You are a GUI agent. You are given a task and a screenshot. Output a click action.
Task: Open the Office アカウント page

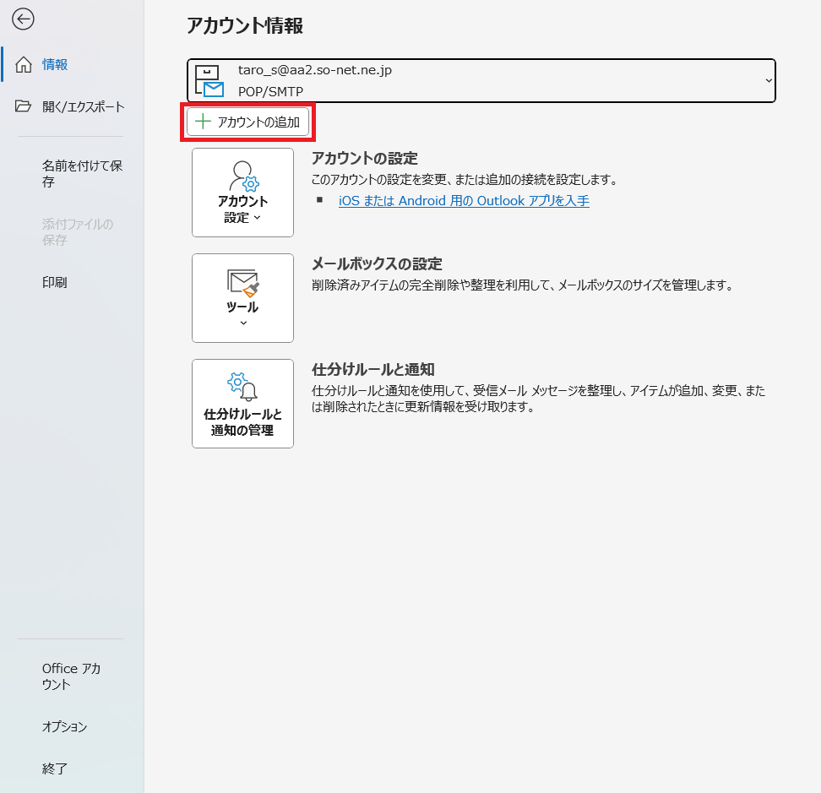pyautogui.click(x=71, y=676)
